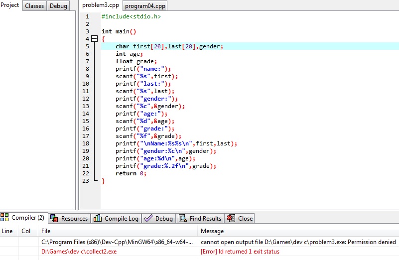The width and height of the screenshot is (399, 260).
Task: Click the closing brace on line 23
Action: 103,181
